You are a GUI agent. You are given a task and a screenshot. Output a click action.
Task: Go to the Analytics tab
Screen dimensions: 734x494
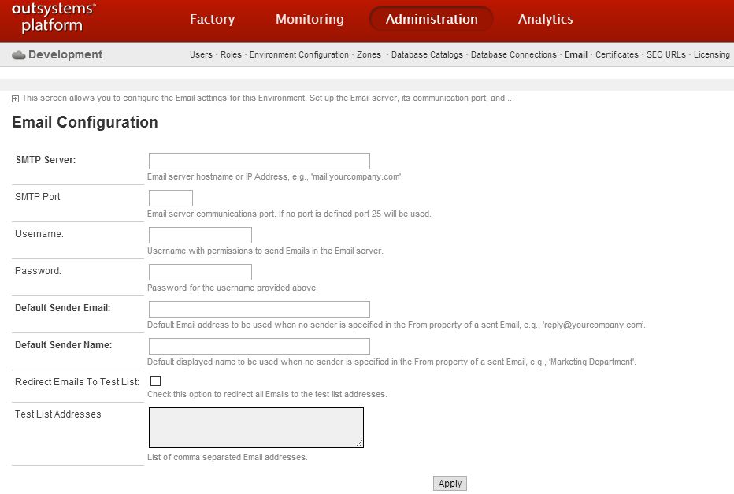pyautogui.click(x=545, y=19)
